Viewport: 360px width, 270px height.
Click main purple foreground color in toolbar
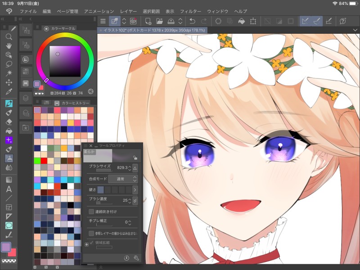click(6, 247)
